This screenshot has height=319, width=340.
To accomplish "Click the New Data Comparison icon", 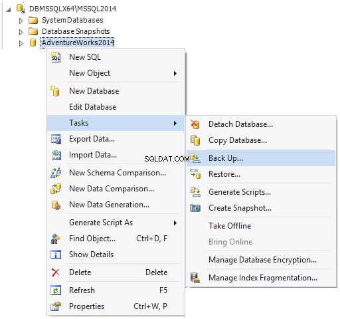I will (56, 189).
